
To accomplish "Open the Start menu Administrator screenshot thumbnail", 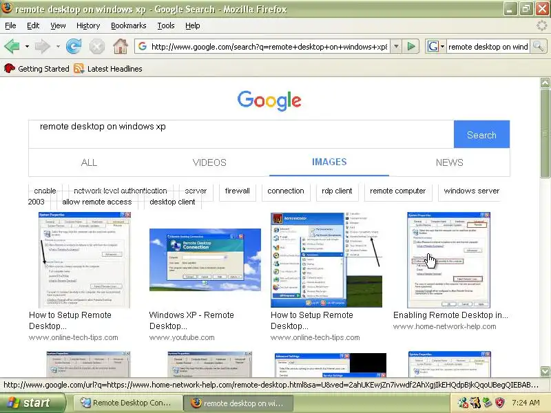I will click(x=326, y=260).
